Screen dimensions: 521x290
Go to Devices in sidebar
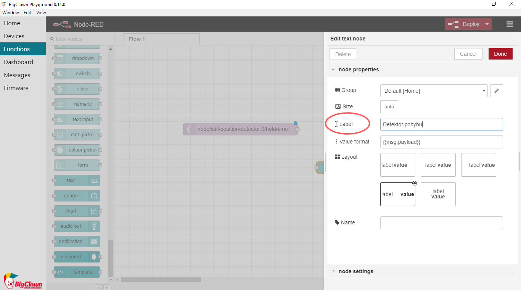[23, 36]
